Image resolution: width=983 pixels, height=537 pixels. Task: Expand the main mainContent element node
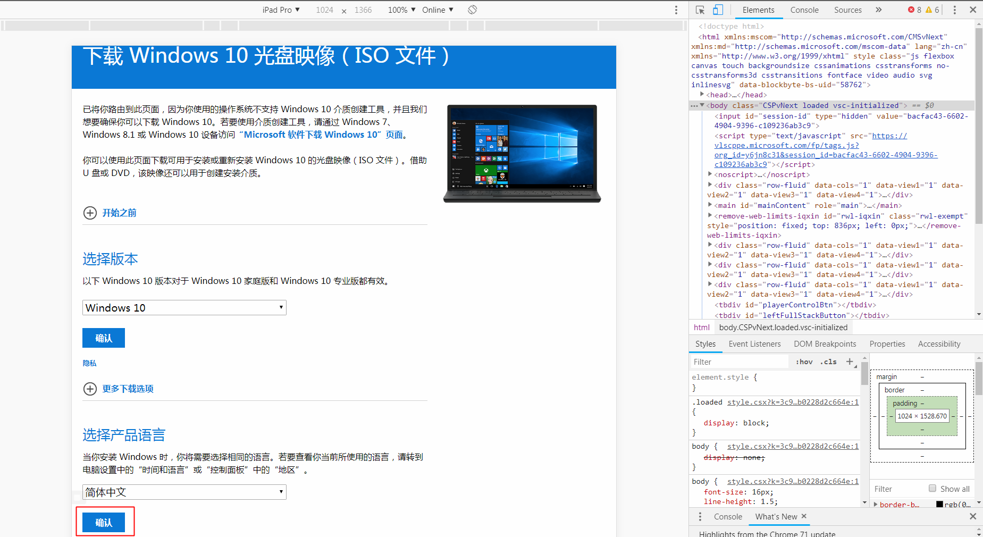[x=710, y=205]
